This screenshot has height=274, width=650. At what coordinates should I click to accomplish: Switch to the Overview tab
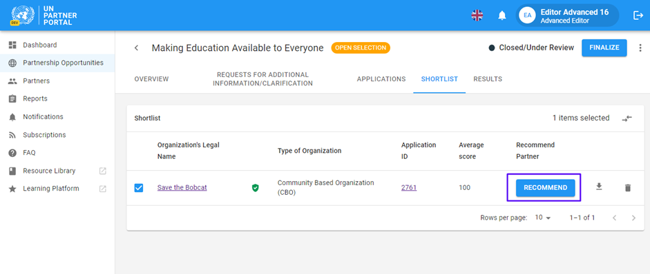(151, 79)
